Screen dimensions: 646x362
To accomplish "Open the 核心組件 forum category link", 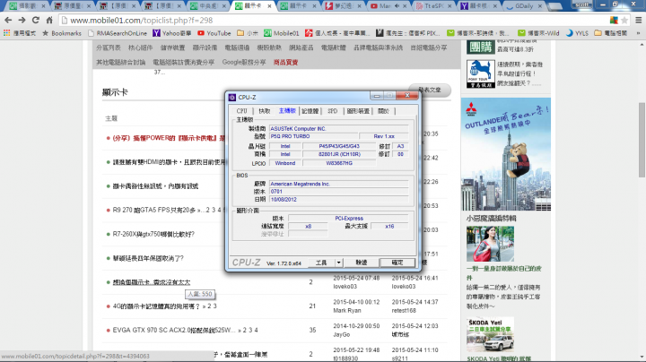I will click(140, 47).
